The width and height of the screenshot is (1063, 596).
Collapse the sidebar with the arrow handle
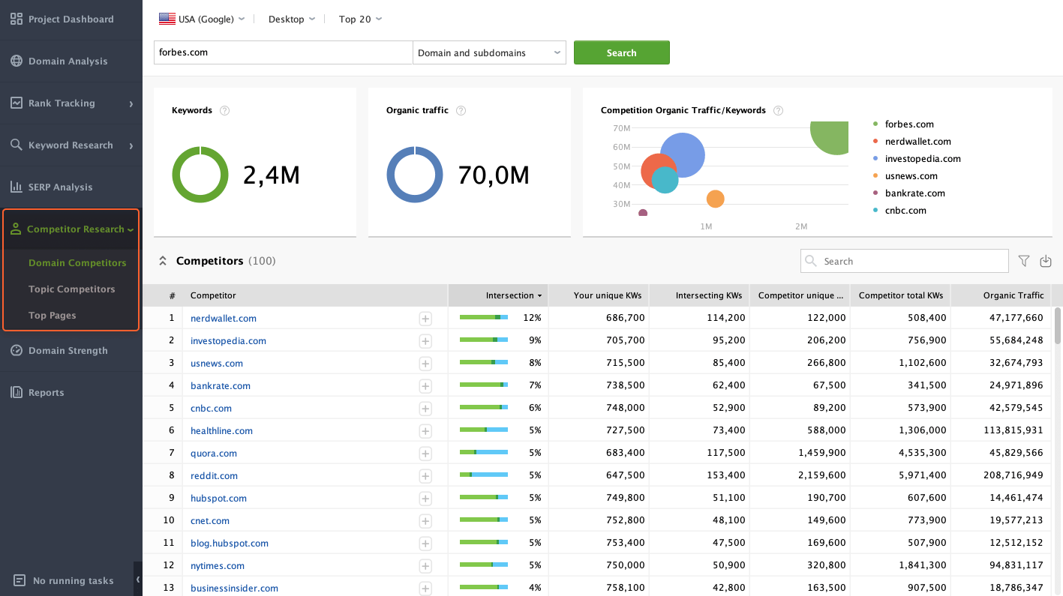click(138, 580)
